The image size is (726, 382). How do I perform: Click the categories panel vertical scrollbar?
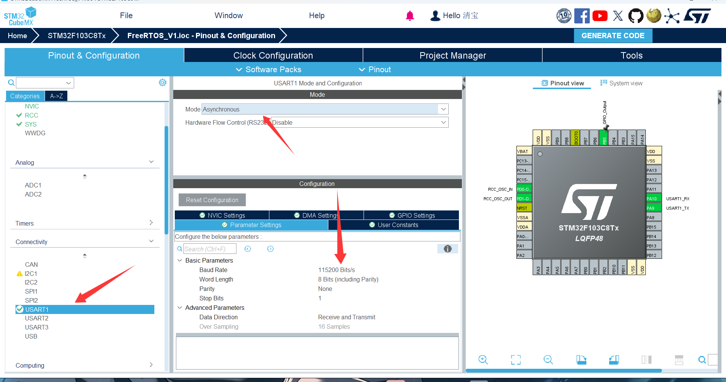pyautogui.click(x=166, y=179)
